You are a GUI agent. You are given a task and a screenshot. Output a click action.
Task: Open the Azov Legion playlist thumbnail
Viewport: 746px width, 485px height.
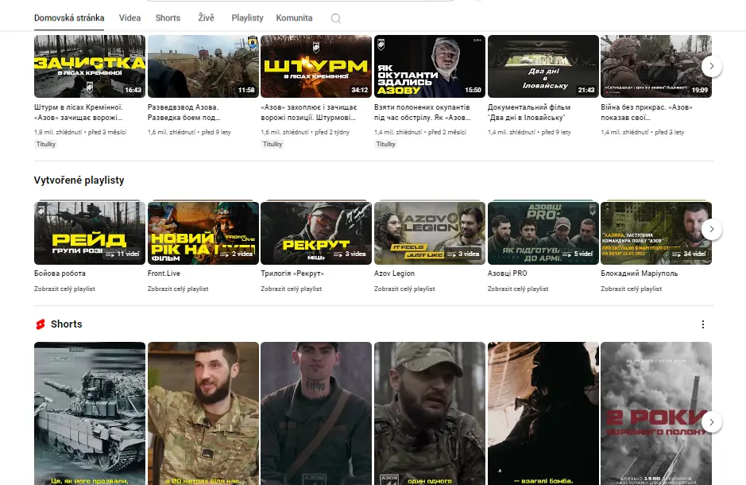430,233
